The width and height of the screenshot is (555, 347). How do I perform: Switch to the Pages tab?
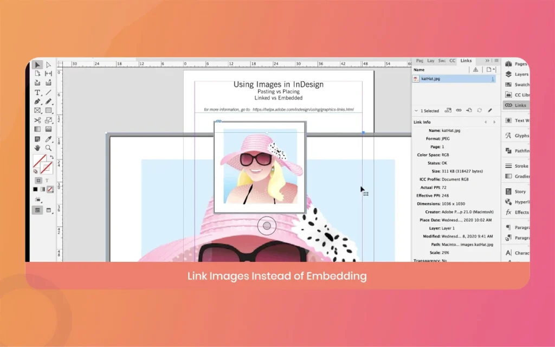point(420,61)
